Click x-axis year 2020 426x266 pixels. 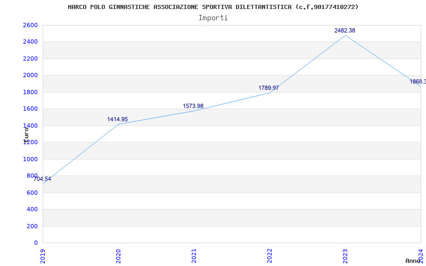(x=118, y=256)
